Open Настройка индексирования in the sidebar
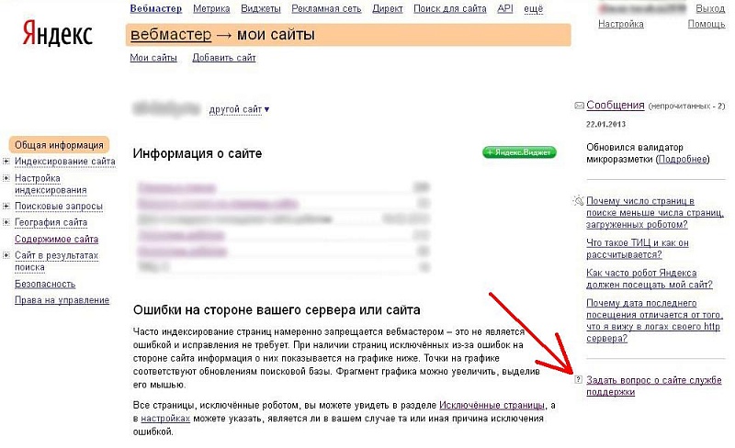 51,185
